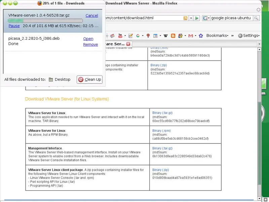
Task: Focus the search box with google picasa ubuntu
Action: coord(231,18)
